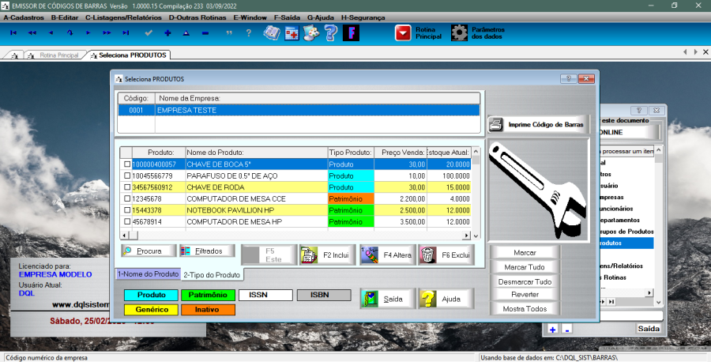
Task: Switch to the 2-Tipo do Produto tab
Action: [212, 275]
